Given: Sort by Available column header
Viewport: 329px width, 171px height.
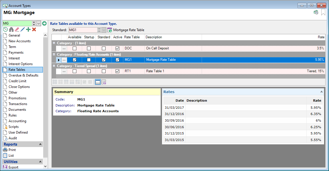Looking at the screenshot, I should [74, 37].
